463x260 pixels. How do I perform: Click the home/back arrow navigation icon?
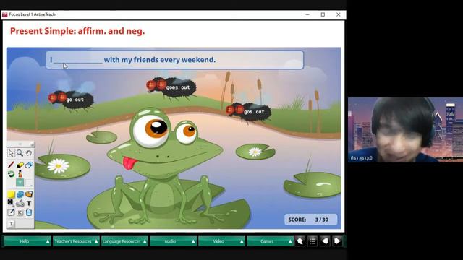[300, 241]
